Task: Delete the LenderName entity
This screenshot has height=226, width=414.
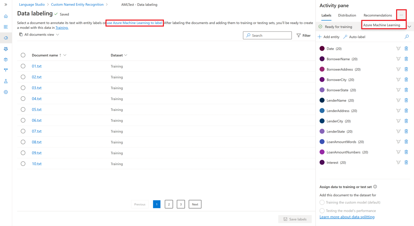Action: click(x=406, y=100)
